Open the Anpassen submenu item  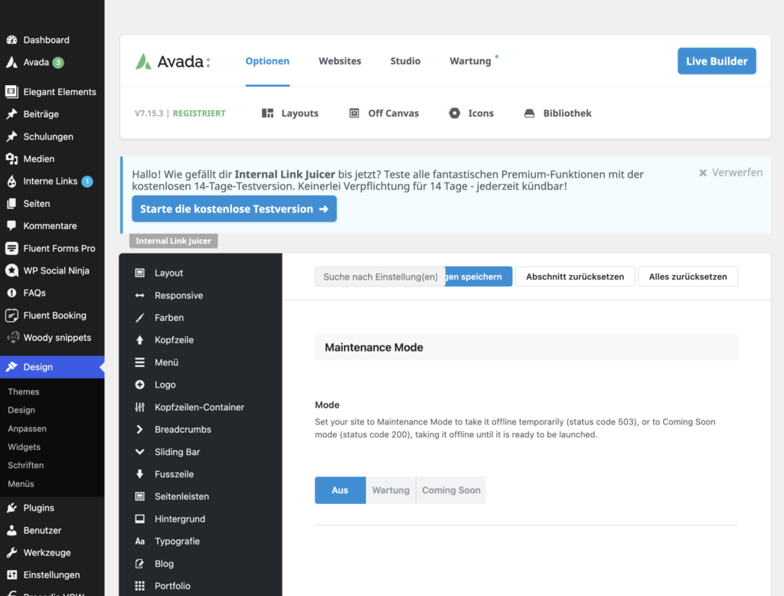[x=27, y=428]
